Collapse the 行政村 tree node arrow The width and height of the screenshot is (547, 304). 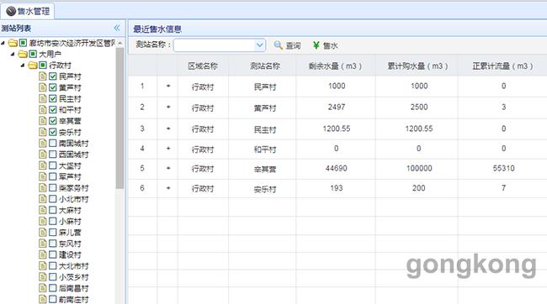pos(23,66)
